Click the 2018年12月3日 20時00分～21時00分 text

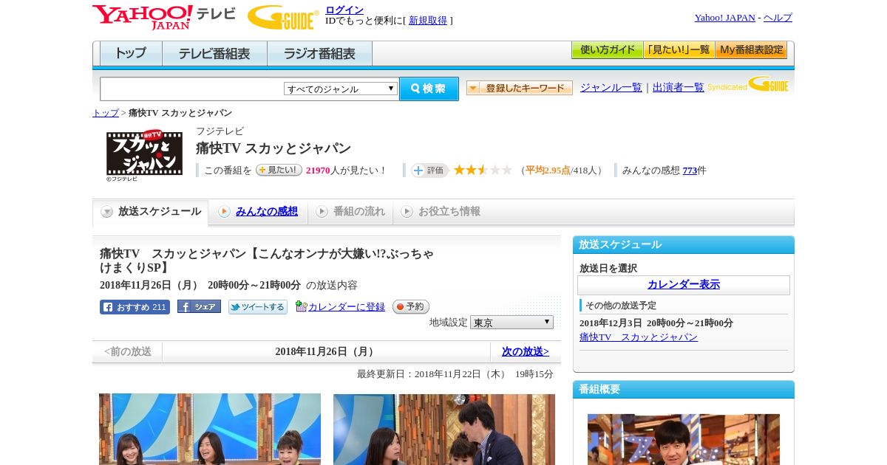pos(656,323)
